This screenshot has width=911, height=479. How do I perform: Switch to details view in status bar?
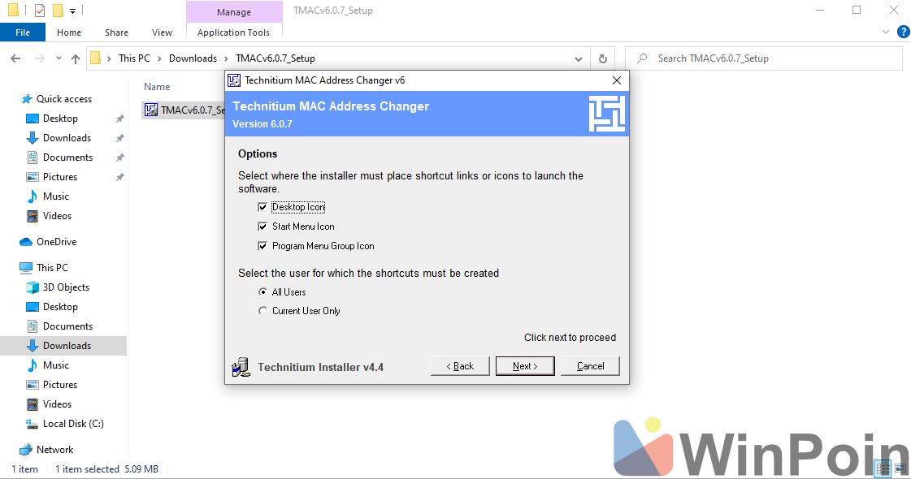[x=883, y=468]
